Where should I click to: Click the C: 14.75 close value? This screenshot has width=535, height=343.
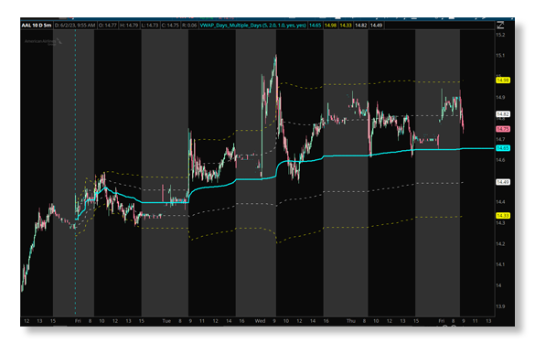(170, 26)
